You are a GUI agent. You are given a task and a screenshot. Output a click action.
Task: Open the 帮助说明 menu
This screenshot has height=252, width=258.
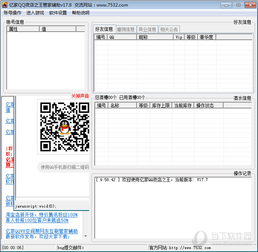pyautogui.click(x=81, y=13)
